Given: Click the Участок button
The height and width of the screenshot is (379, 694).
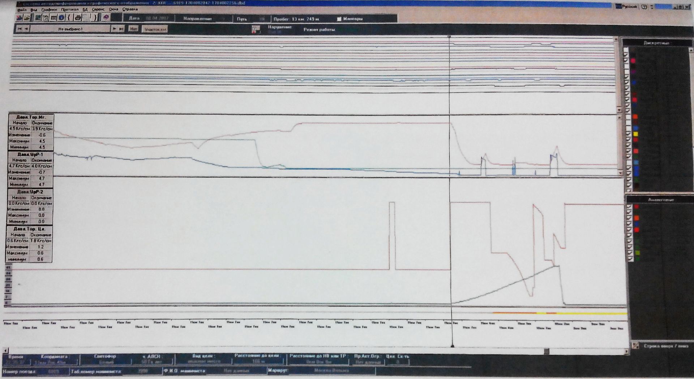Looking at the screenshot, I should (155, 29).
